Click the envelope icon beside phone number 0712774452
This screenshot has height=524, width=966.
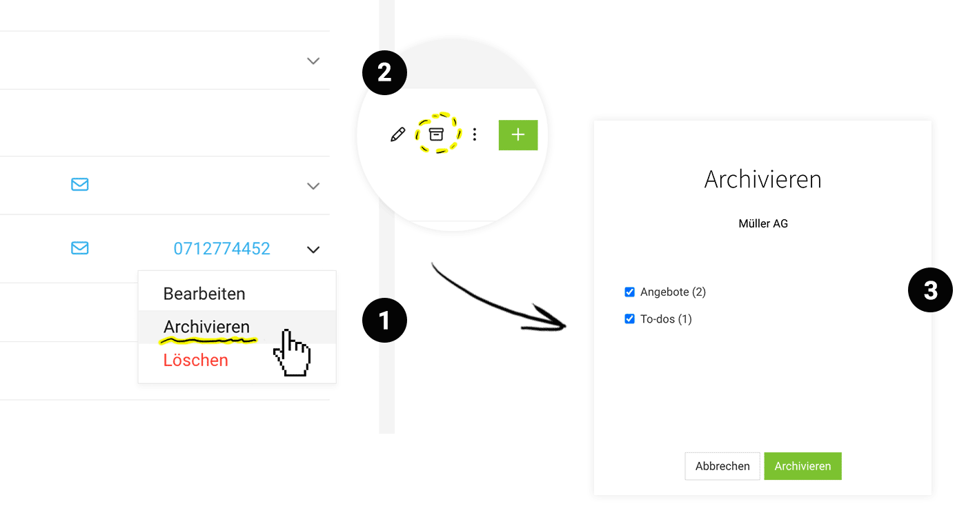click(x=80, y=248)
